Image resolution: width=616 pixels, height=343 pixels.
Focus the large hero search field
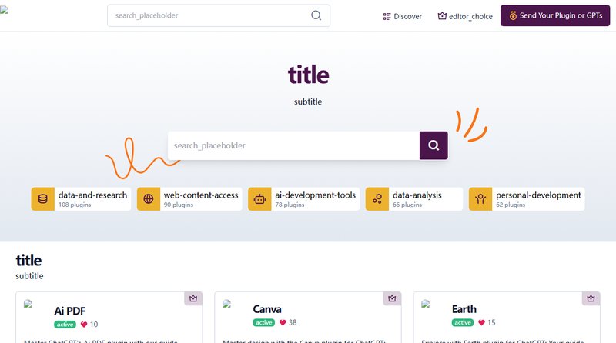pyautogui.click(x=293, y=145)
